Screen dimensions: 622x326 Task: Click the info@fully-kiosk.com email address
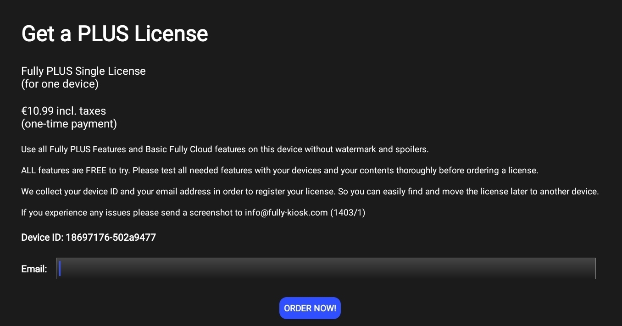(x=286, y=213)
